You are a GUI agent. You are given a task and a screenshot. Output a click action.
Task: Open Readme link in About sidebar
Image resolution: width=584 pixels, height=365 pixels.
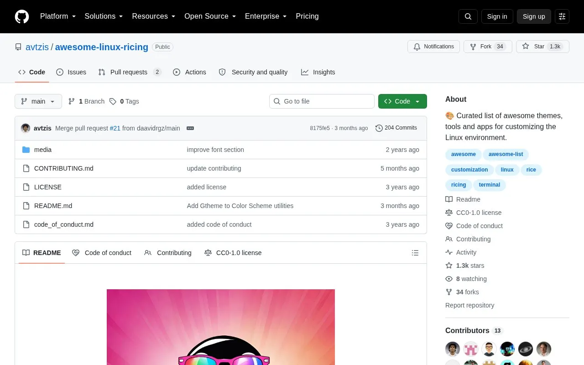pyautogui.click(x=463, y=199)
